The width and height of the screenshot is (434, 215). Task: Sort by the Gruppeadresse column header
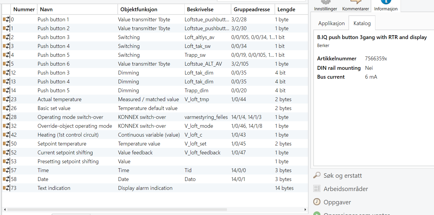point(251,9)
